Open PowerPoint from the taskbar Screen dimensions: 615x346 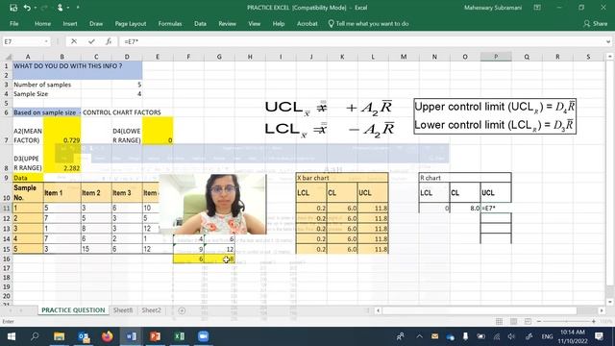click(x=156, y=336)
